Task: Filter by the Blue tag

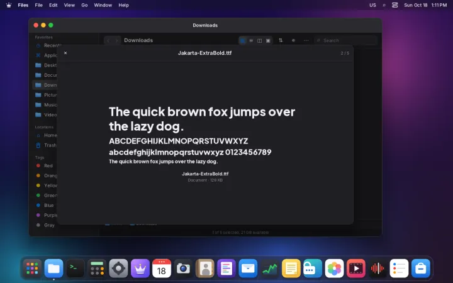Action: [x=45, y=205]
